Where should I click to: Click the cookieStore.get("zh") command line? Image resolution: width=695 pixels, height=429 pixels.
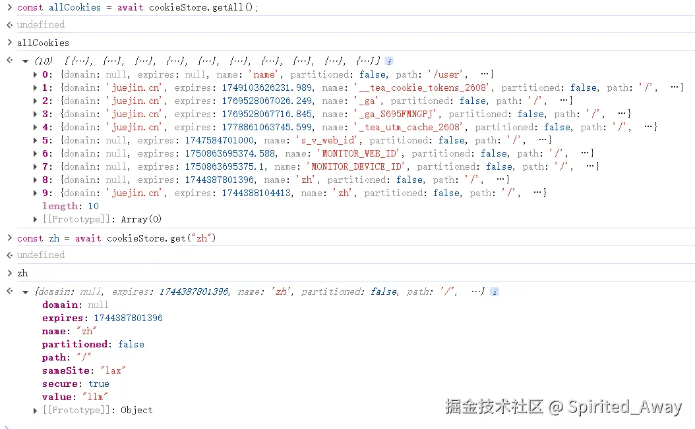[117, 238]
